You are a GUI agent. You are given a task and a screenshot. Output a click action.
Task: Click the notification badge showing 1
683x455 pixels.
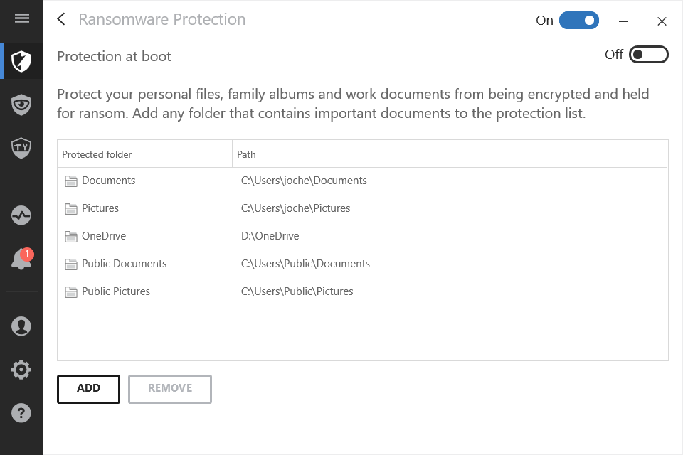coord(28,252)
